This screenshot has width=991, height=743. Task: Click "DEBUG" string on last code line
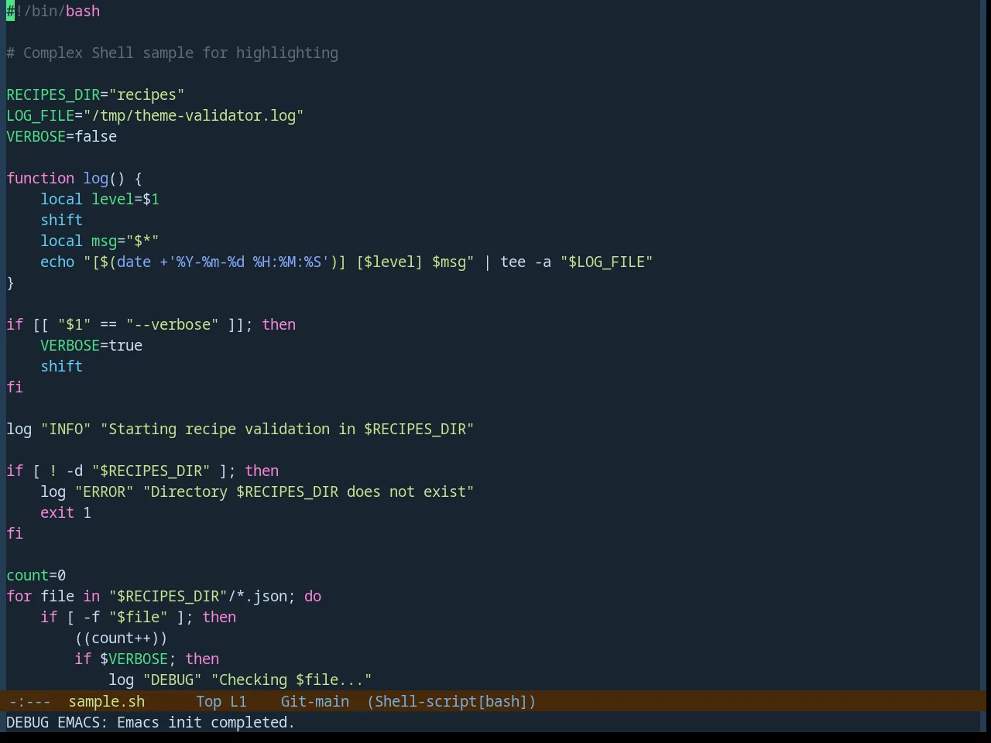pyautogui.click(x=172, y=680)
